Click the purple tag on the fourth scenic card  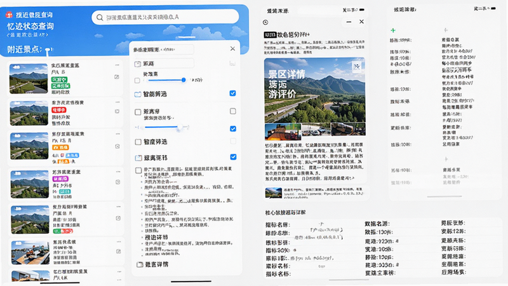[x=60, y=179]
